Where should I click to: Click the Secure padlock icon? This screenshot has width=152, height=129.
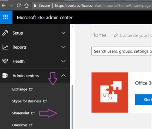35,5
